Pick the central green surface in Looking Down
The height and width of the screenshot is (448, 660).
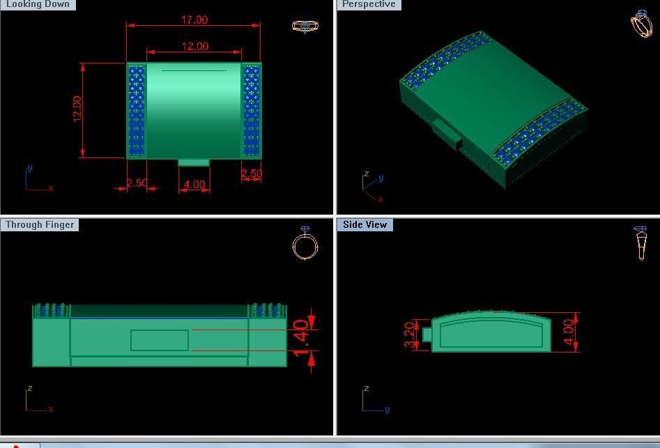pyautogui.click(x=194, y=111)
